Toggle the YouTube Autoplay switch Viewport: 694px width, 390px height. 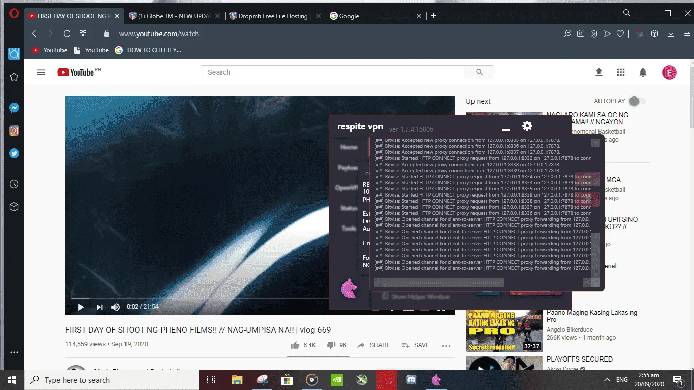click(637, 101)
